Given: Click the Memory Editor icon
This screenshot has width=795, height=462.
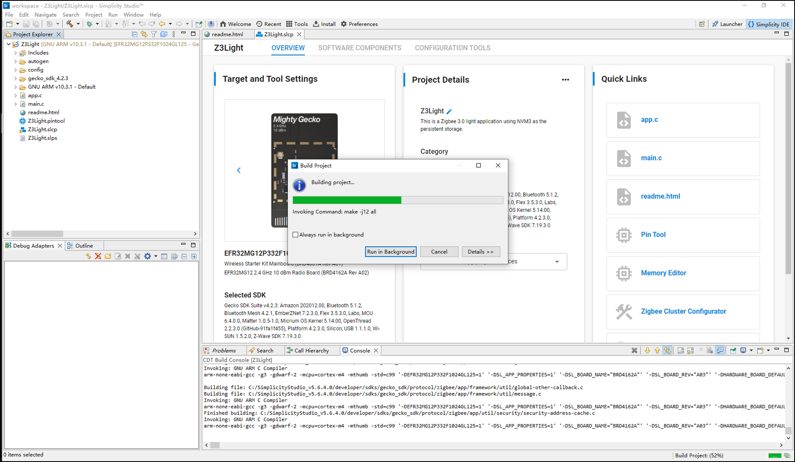Looking at the screenshot, I should (x=623, y=273).
